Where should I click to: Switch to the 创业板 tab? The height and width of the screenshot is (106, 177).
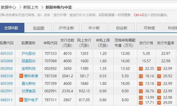122,28
